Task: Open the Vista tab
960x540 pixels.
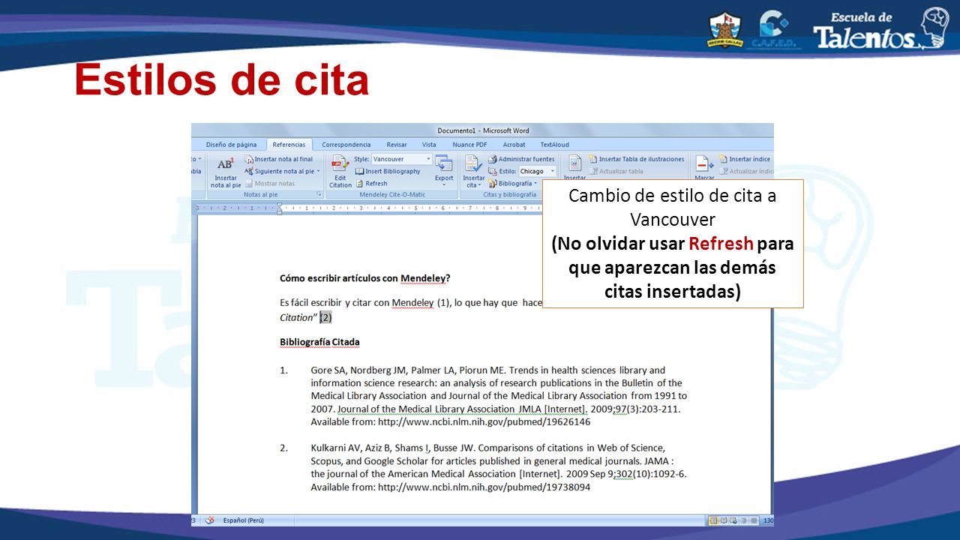Action: (429, 145)
